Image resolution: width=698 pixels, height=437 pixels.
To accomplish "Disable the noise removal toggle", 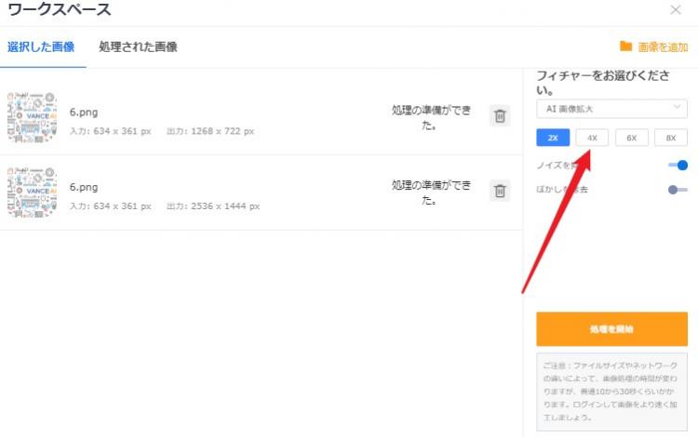I will (x=678, y=166).
